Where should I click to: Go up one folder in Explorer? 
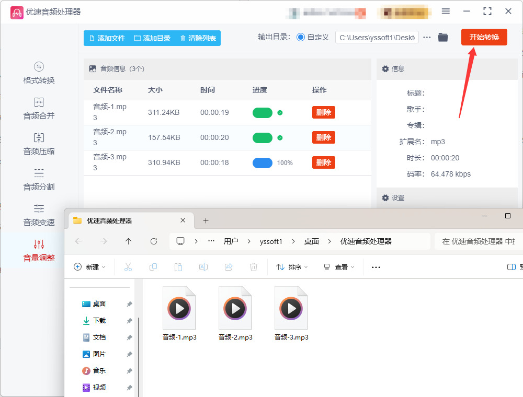pyautogui.click(x=129, y=241)
